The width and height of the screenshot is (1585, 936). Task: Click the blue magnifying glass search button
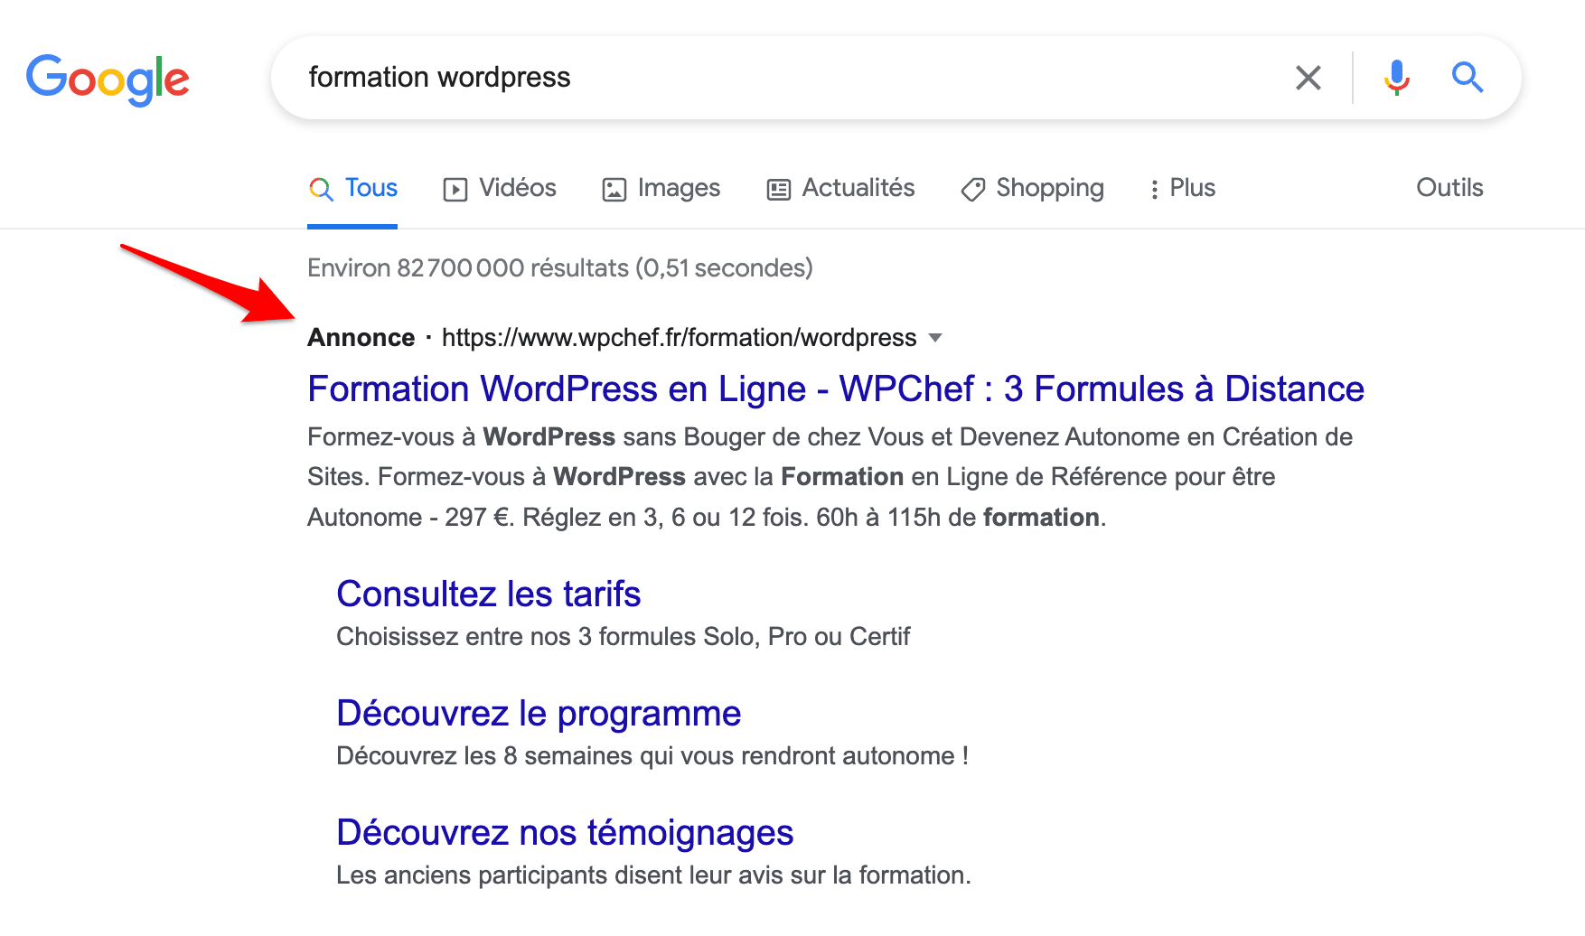click(1468, 78)
